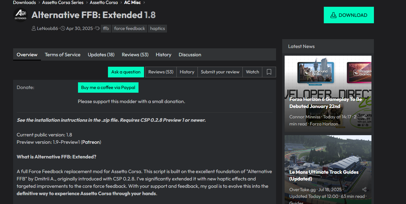Image resolution: width=406 pixels, height=204 pixels.
Task: Go to the AC Misc breadcrumb
Action: 132,2
